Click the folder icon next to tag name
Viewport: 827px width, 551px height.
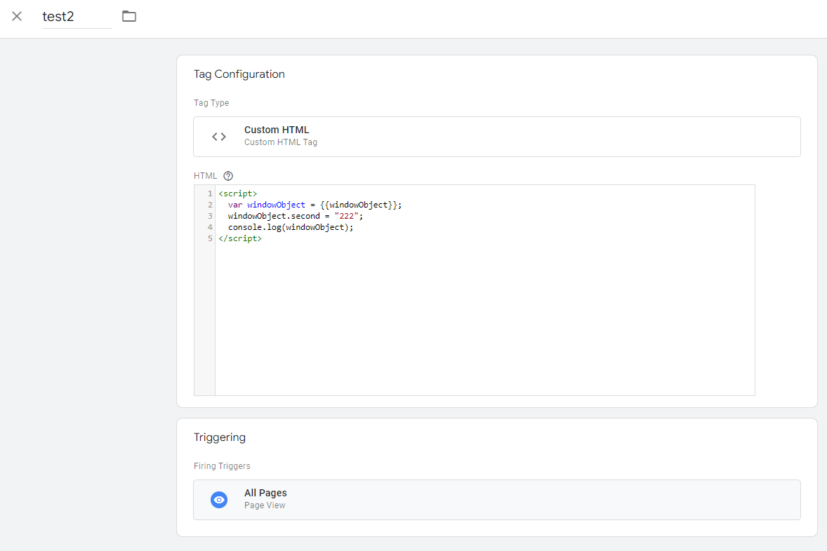point(129,16)
